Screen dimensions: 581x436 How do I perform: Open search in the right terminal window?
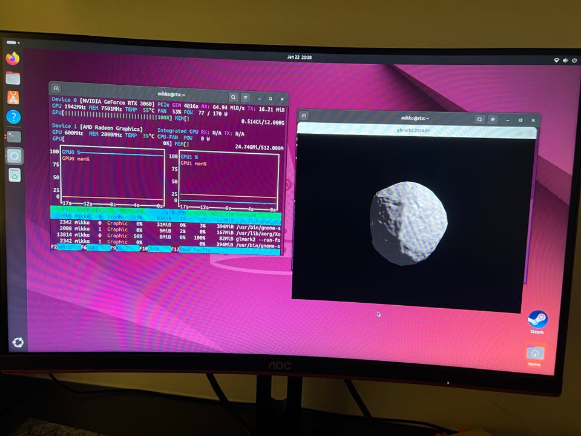tap(479, 119)
